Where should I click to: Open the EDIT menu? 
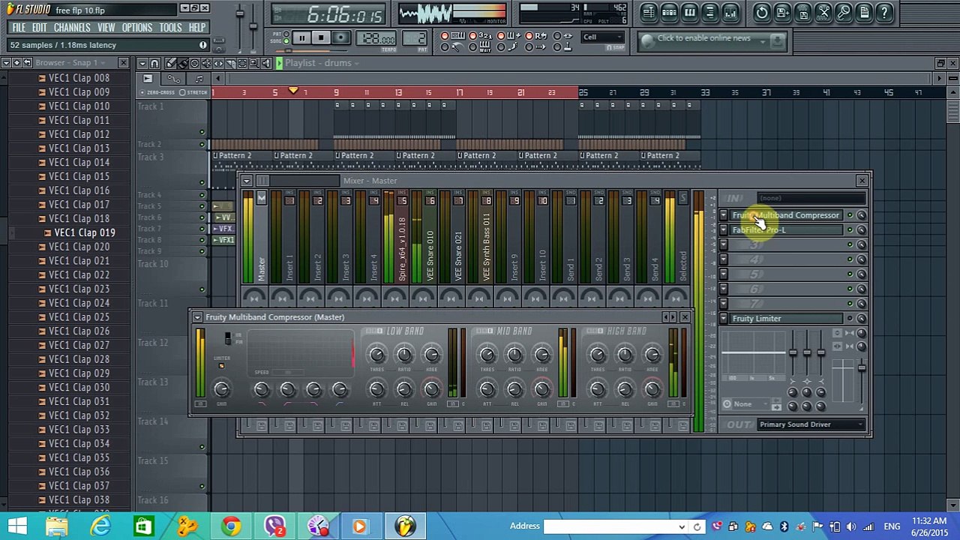click(x=39, y=28)
